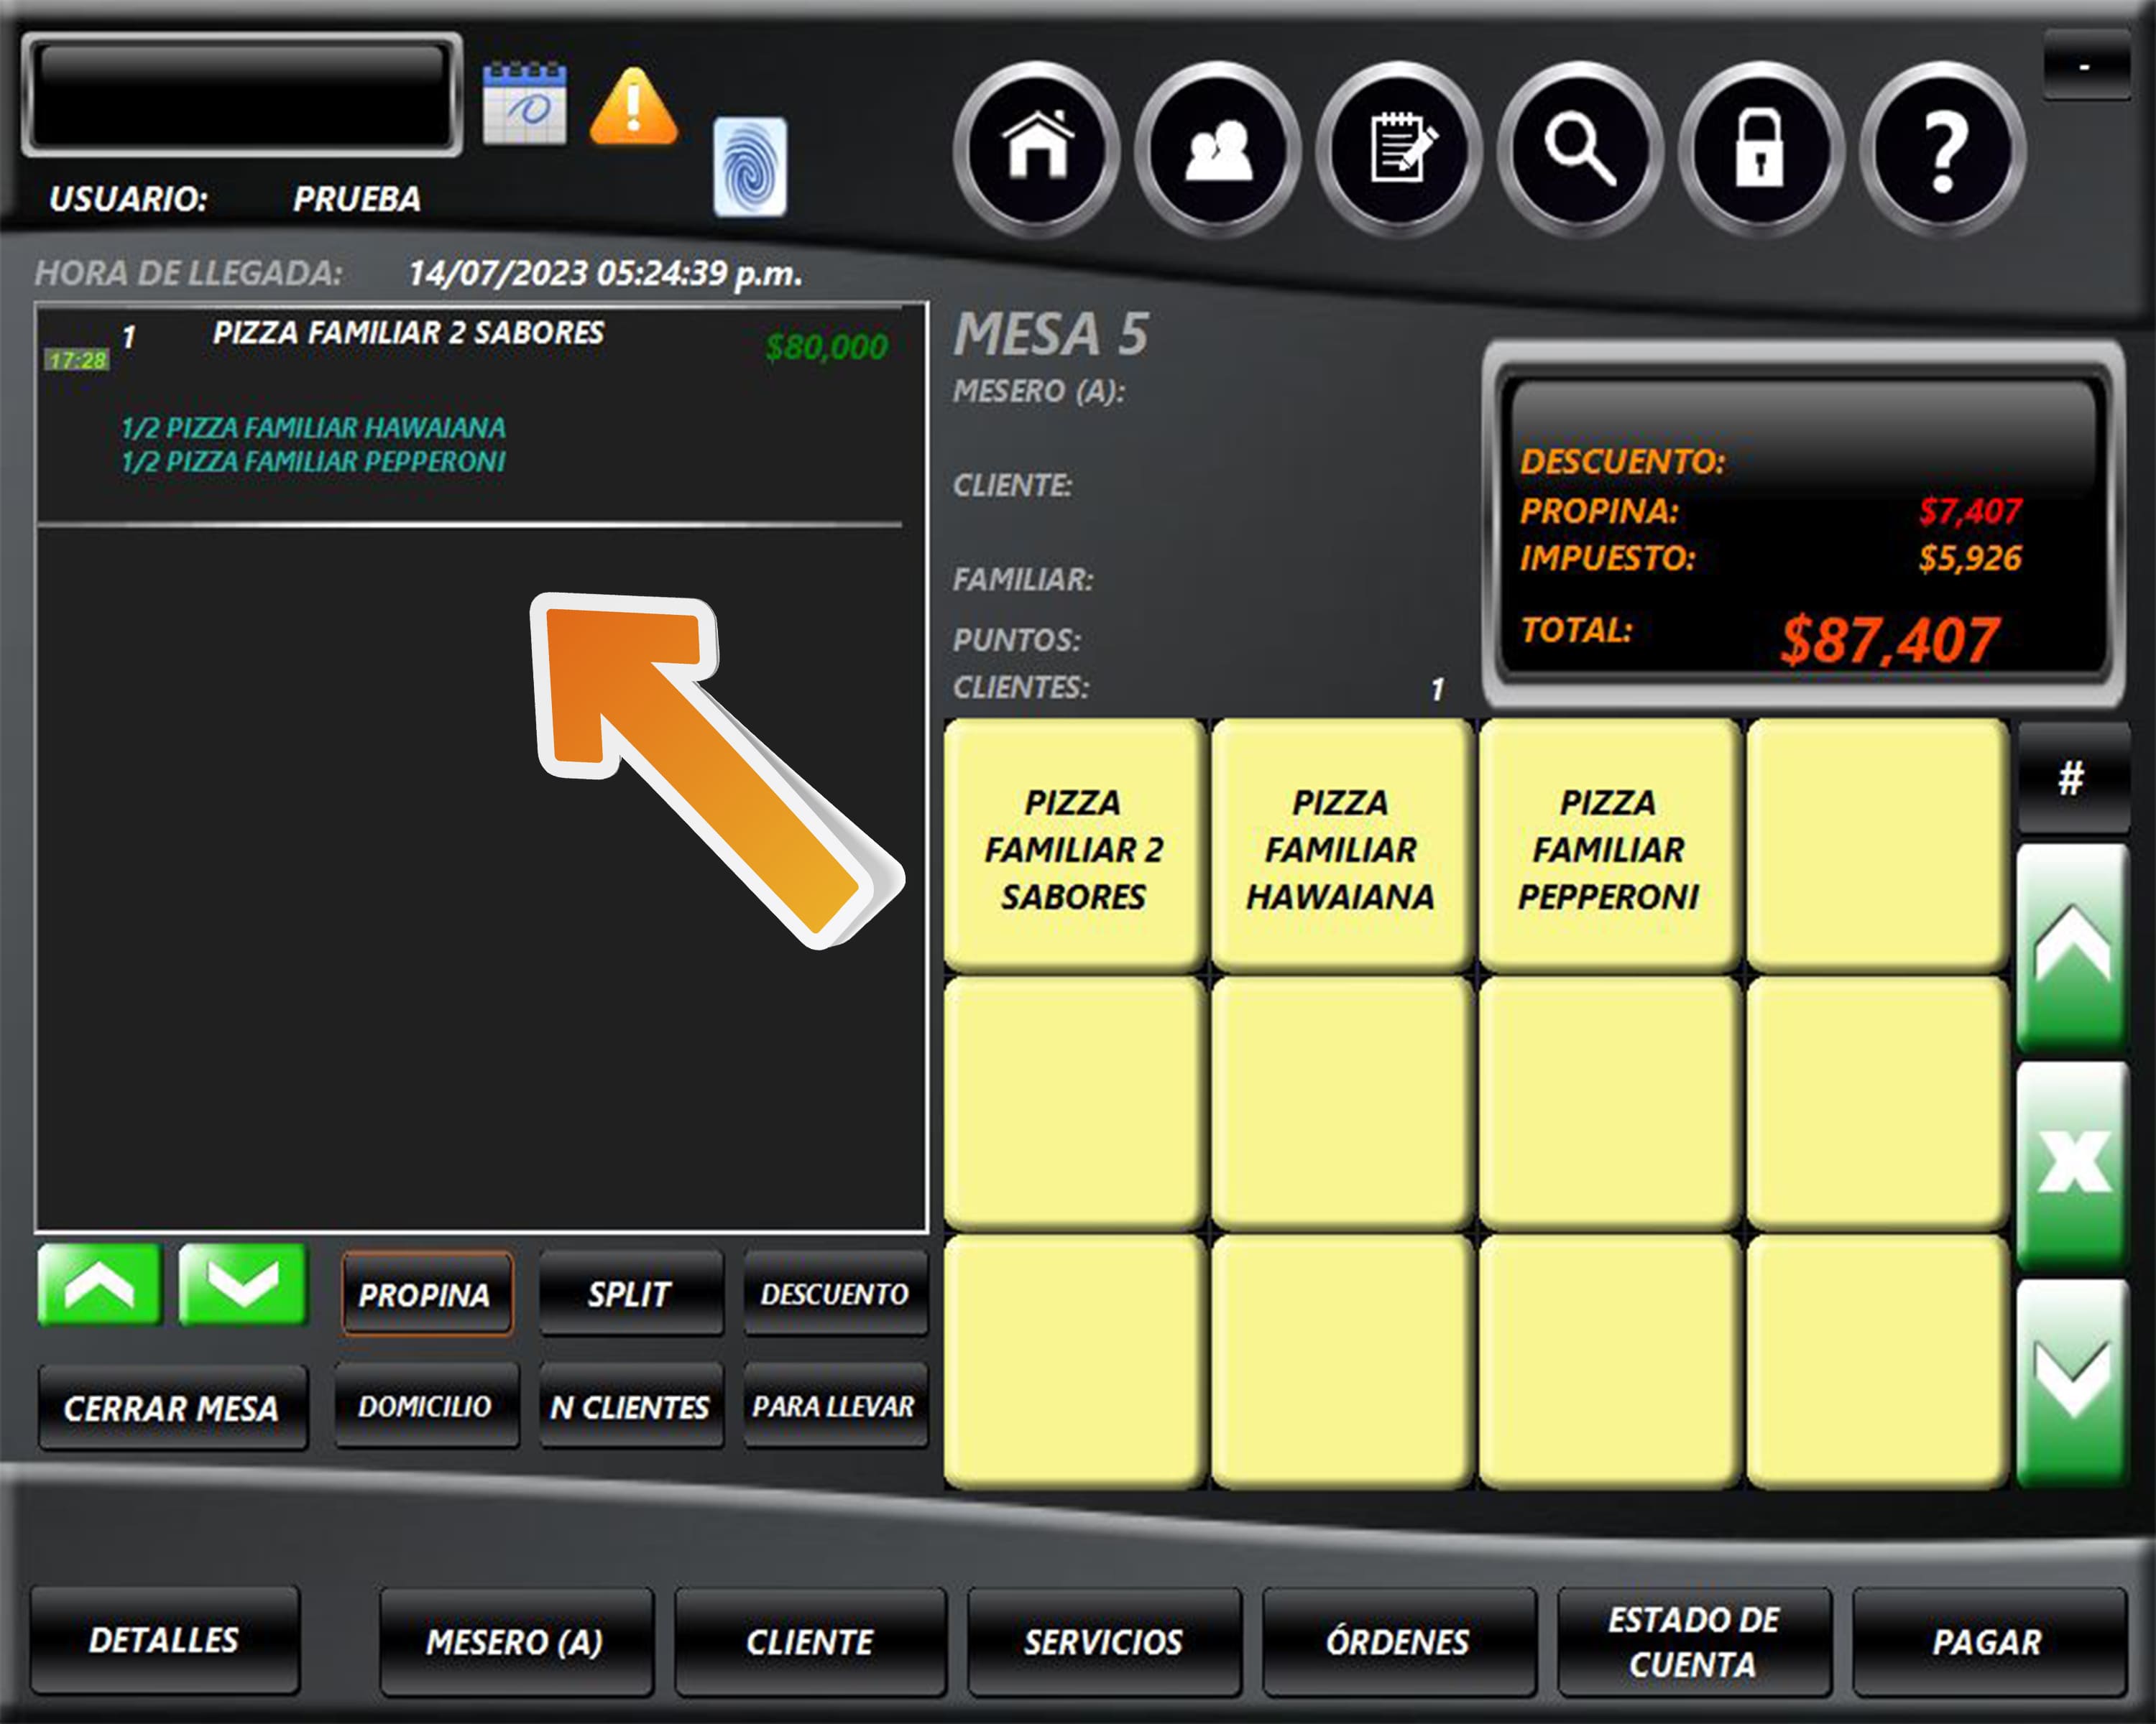Screen dimensions: 2156x1724
Task: Toggle DOMICILIO delivery option
Action: pos(426,1406)
